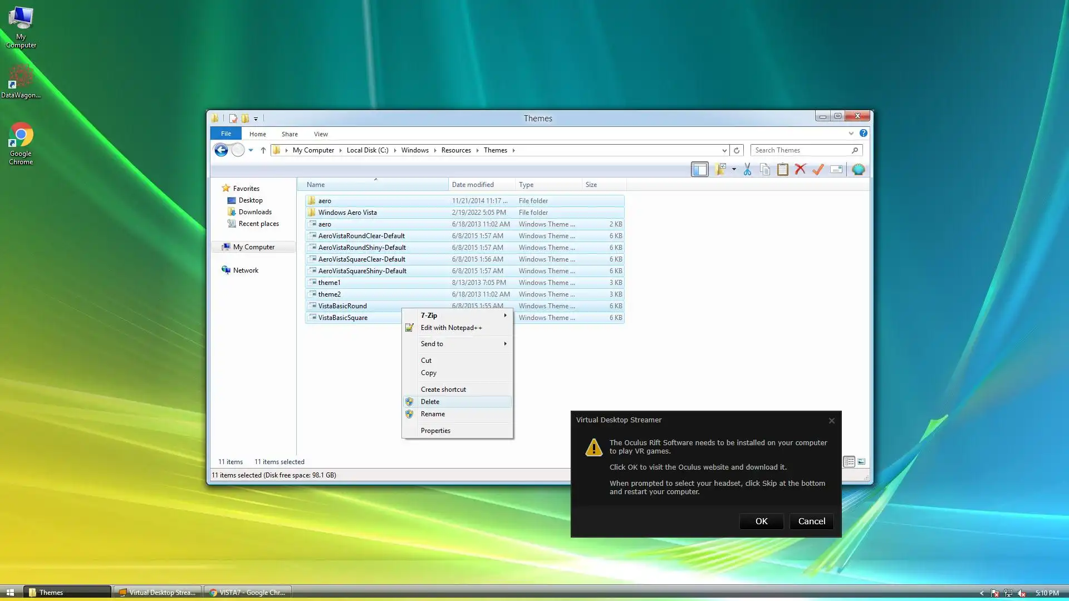This screenshot has width=1069, height=601.
Task: Toggle the navigation pane layout button
Action: click(x=700, y=170)
